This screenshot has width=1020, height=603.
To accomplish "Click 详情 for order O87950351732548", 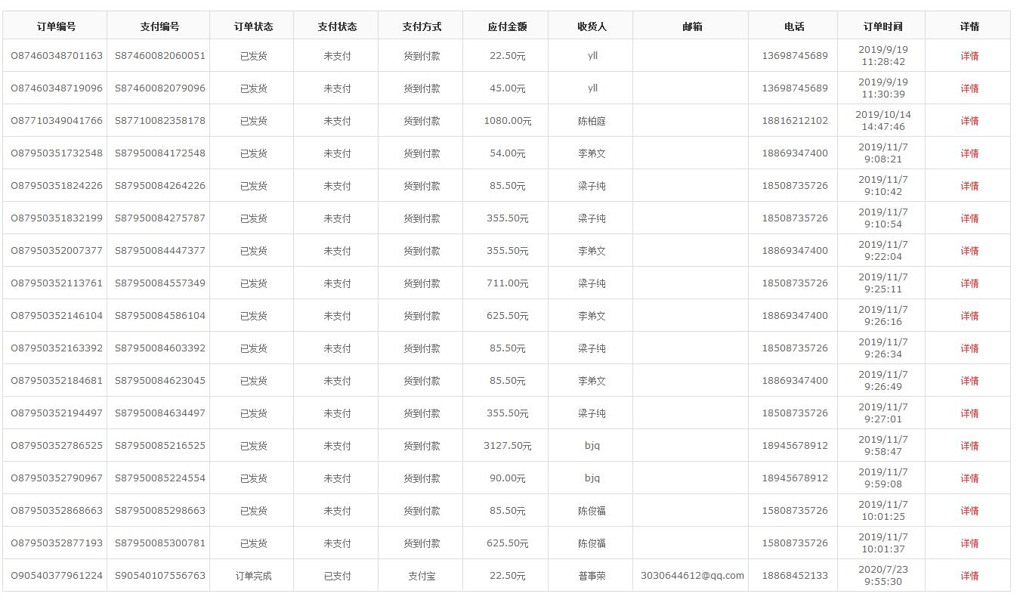I will (x=969, y=153).
